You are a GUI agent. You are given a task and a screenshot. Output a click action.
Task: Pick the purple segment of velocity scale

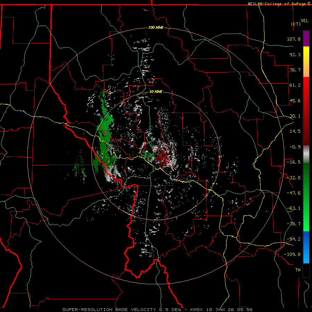pos(306,38)
